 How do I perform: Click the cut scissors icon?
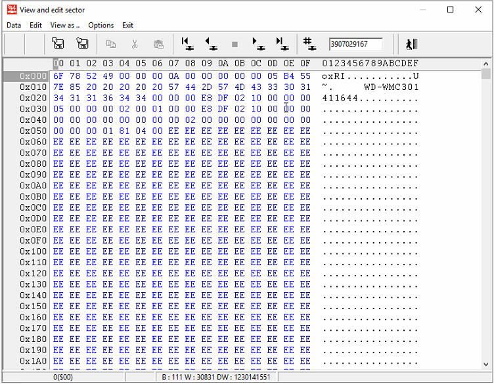point(135,44)
